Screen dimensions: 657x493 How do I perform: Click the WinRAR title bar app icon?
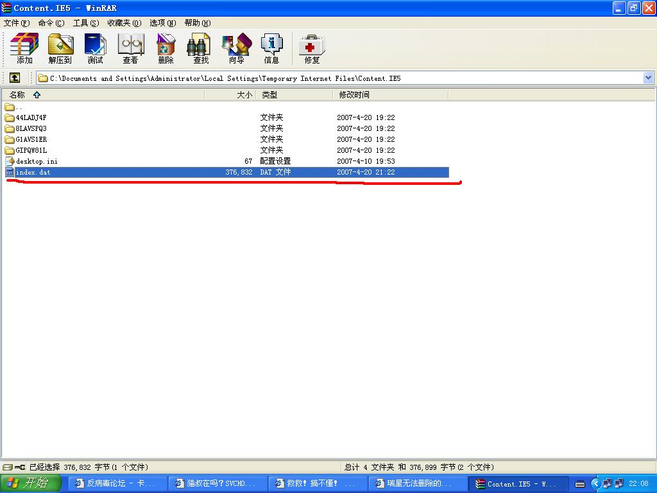point(6,8)
